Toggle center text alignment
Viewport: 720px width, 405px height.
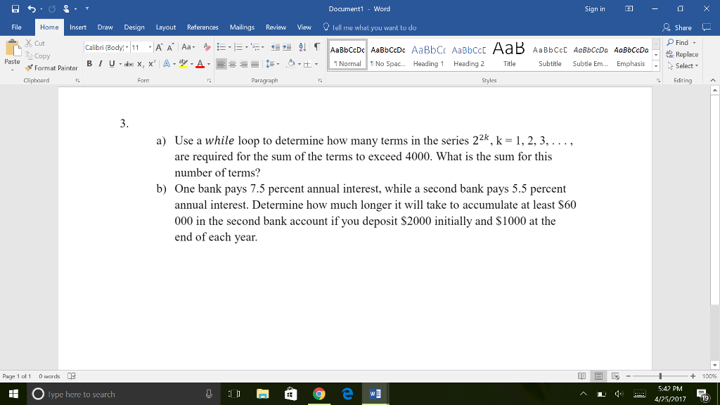point(232,63)
